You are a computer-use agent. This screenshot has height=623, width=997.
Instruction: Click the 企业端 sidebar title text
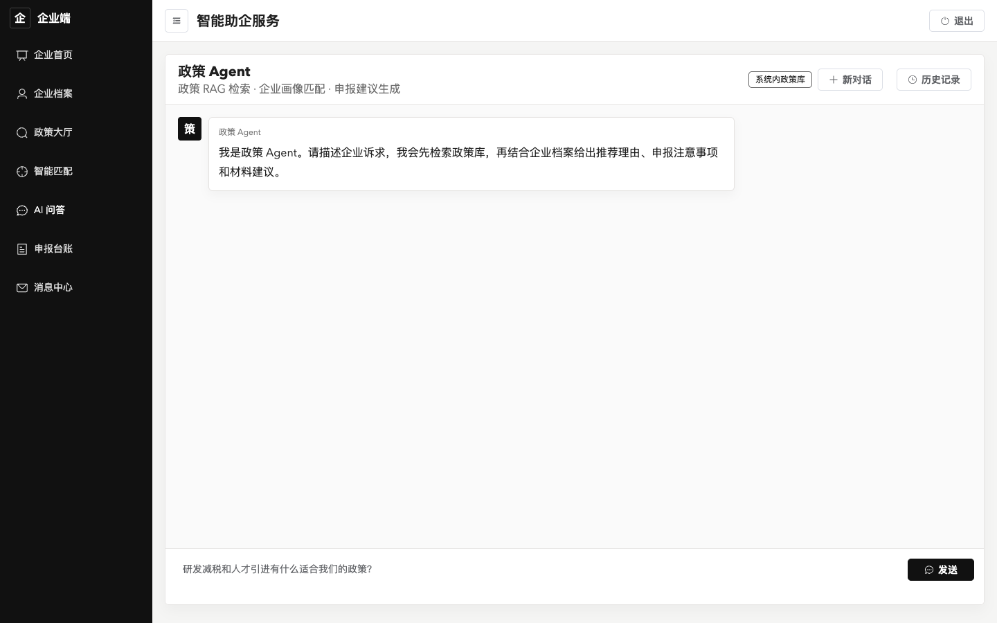coord(54,18)
